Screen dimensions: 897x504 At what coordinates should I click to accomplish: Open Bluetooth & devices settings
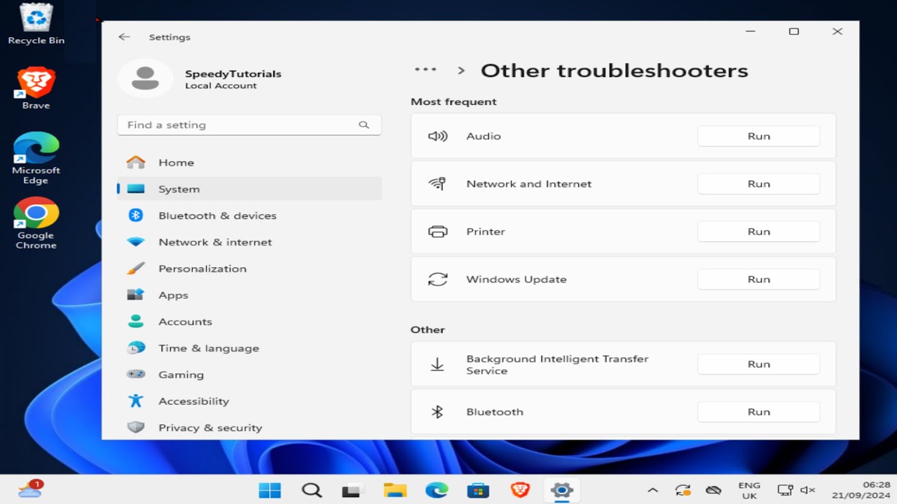(249, 216)
